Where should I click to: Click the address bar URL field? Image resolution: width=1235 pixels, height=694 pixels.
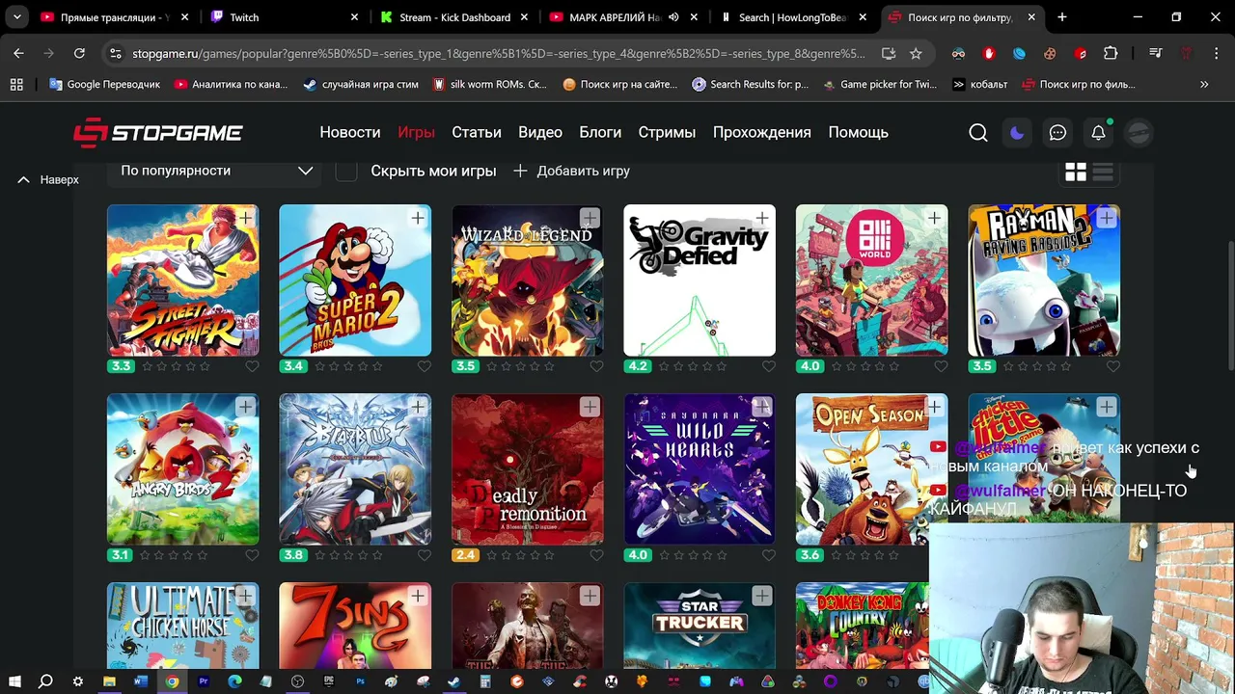tap(498, 53)
